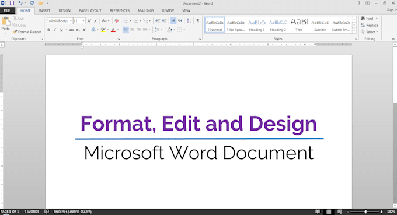Switch to the REFERENCES tab

120,10
